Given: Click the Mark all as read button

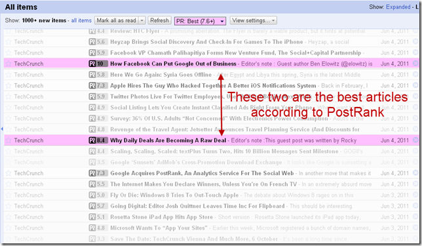Looking at the screenshot, I should (x=117, y=20).
